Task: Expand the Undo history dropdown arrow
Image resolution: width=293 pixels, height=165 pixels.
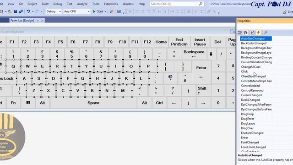Action: click(33, 11)
